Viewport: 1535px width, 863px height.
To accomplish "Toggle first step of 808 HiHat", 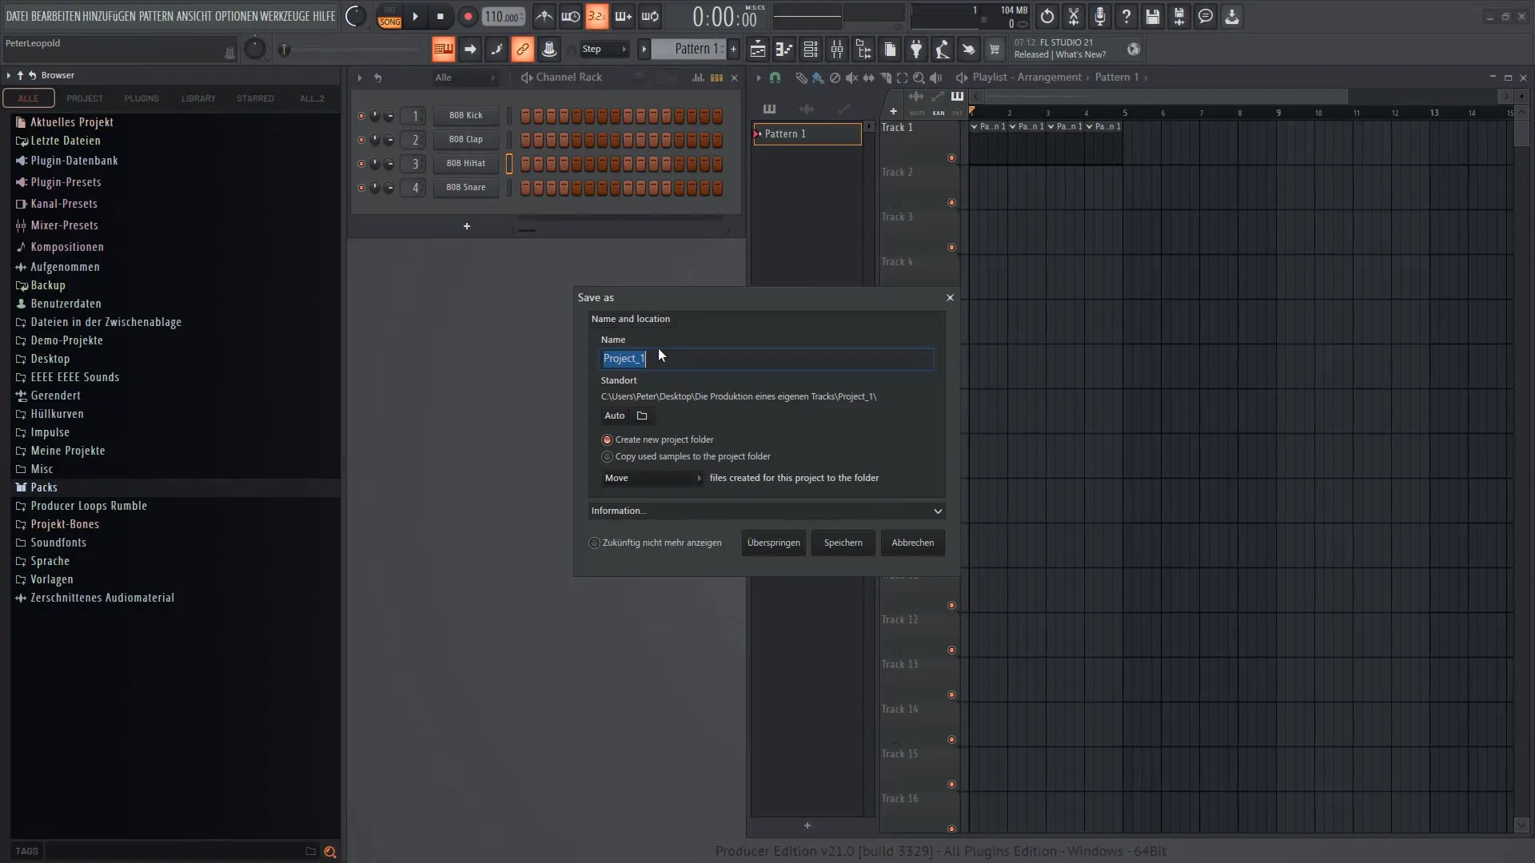I will [525, 164].
